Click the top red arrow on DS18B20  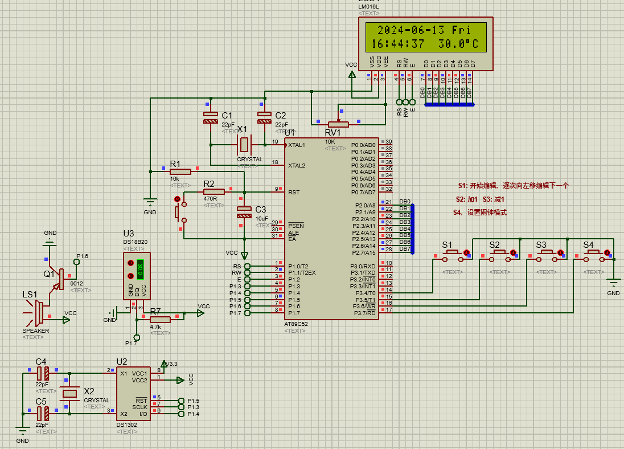(130, 263)
